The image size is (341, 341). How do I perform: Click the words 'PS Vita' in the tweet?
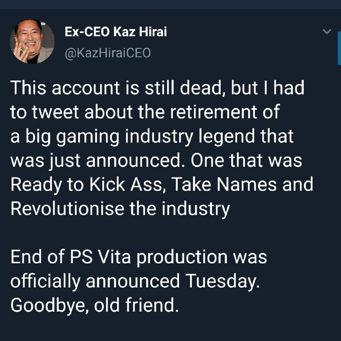(100, 257)
